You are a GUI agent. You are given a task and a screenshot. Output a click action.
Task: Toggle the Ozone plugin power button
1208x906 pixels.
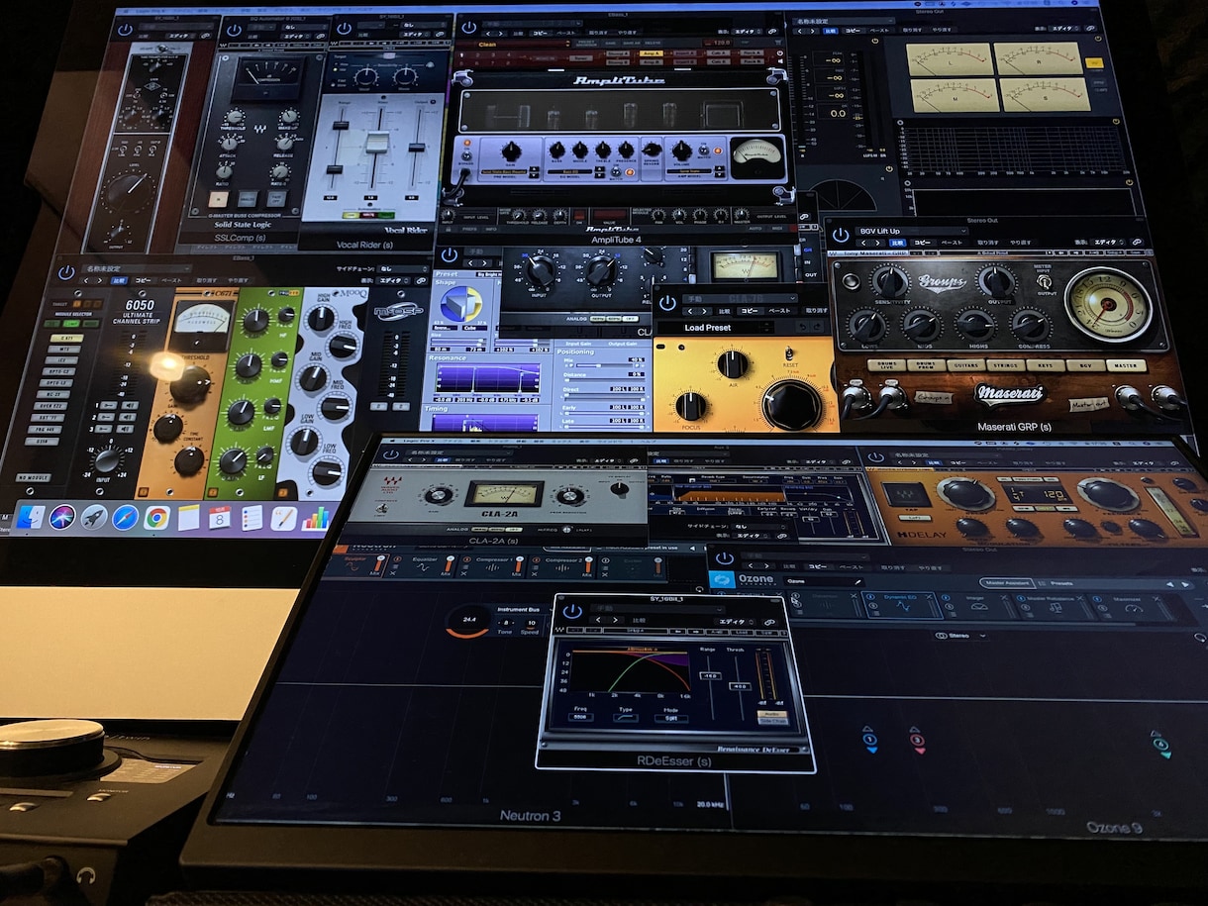723,558
